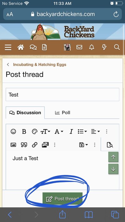Switch to the Poll tab

coord(62,113)
